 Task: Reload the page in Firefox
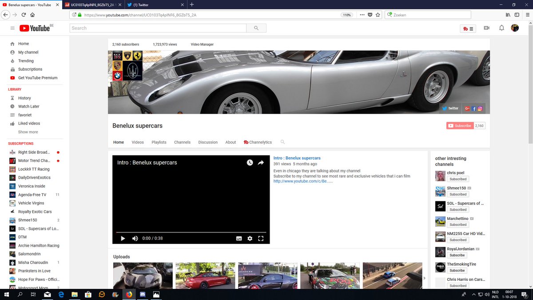pyautogui.click(x=24, y=15)
